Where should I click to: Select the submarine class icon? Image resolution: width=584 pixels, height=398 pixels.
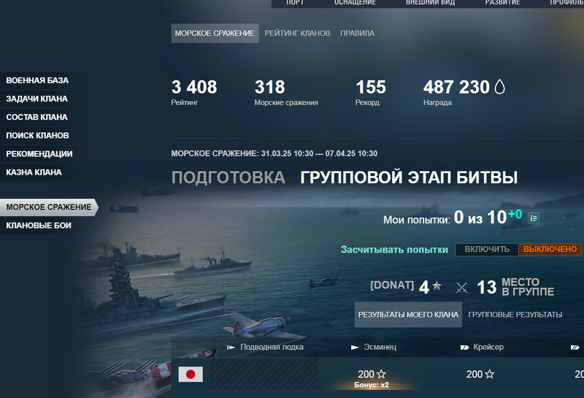tap(231, 348)
